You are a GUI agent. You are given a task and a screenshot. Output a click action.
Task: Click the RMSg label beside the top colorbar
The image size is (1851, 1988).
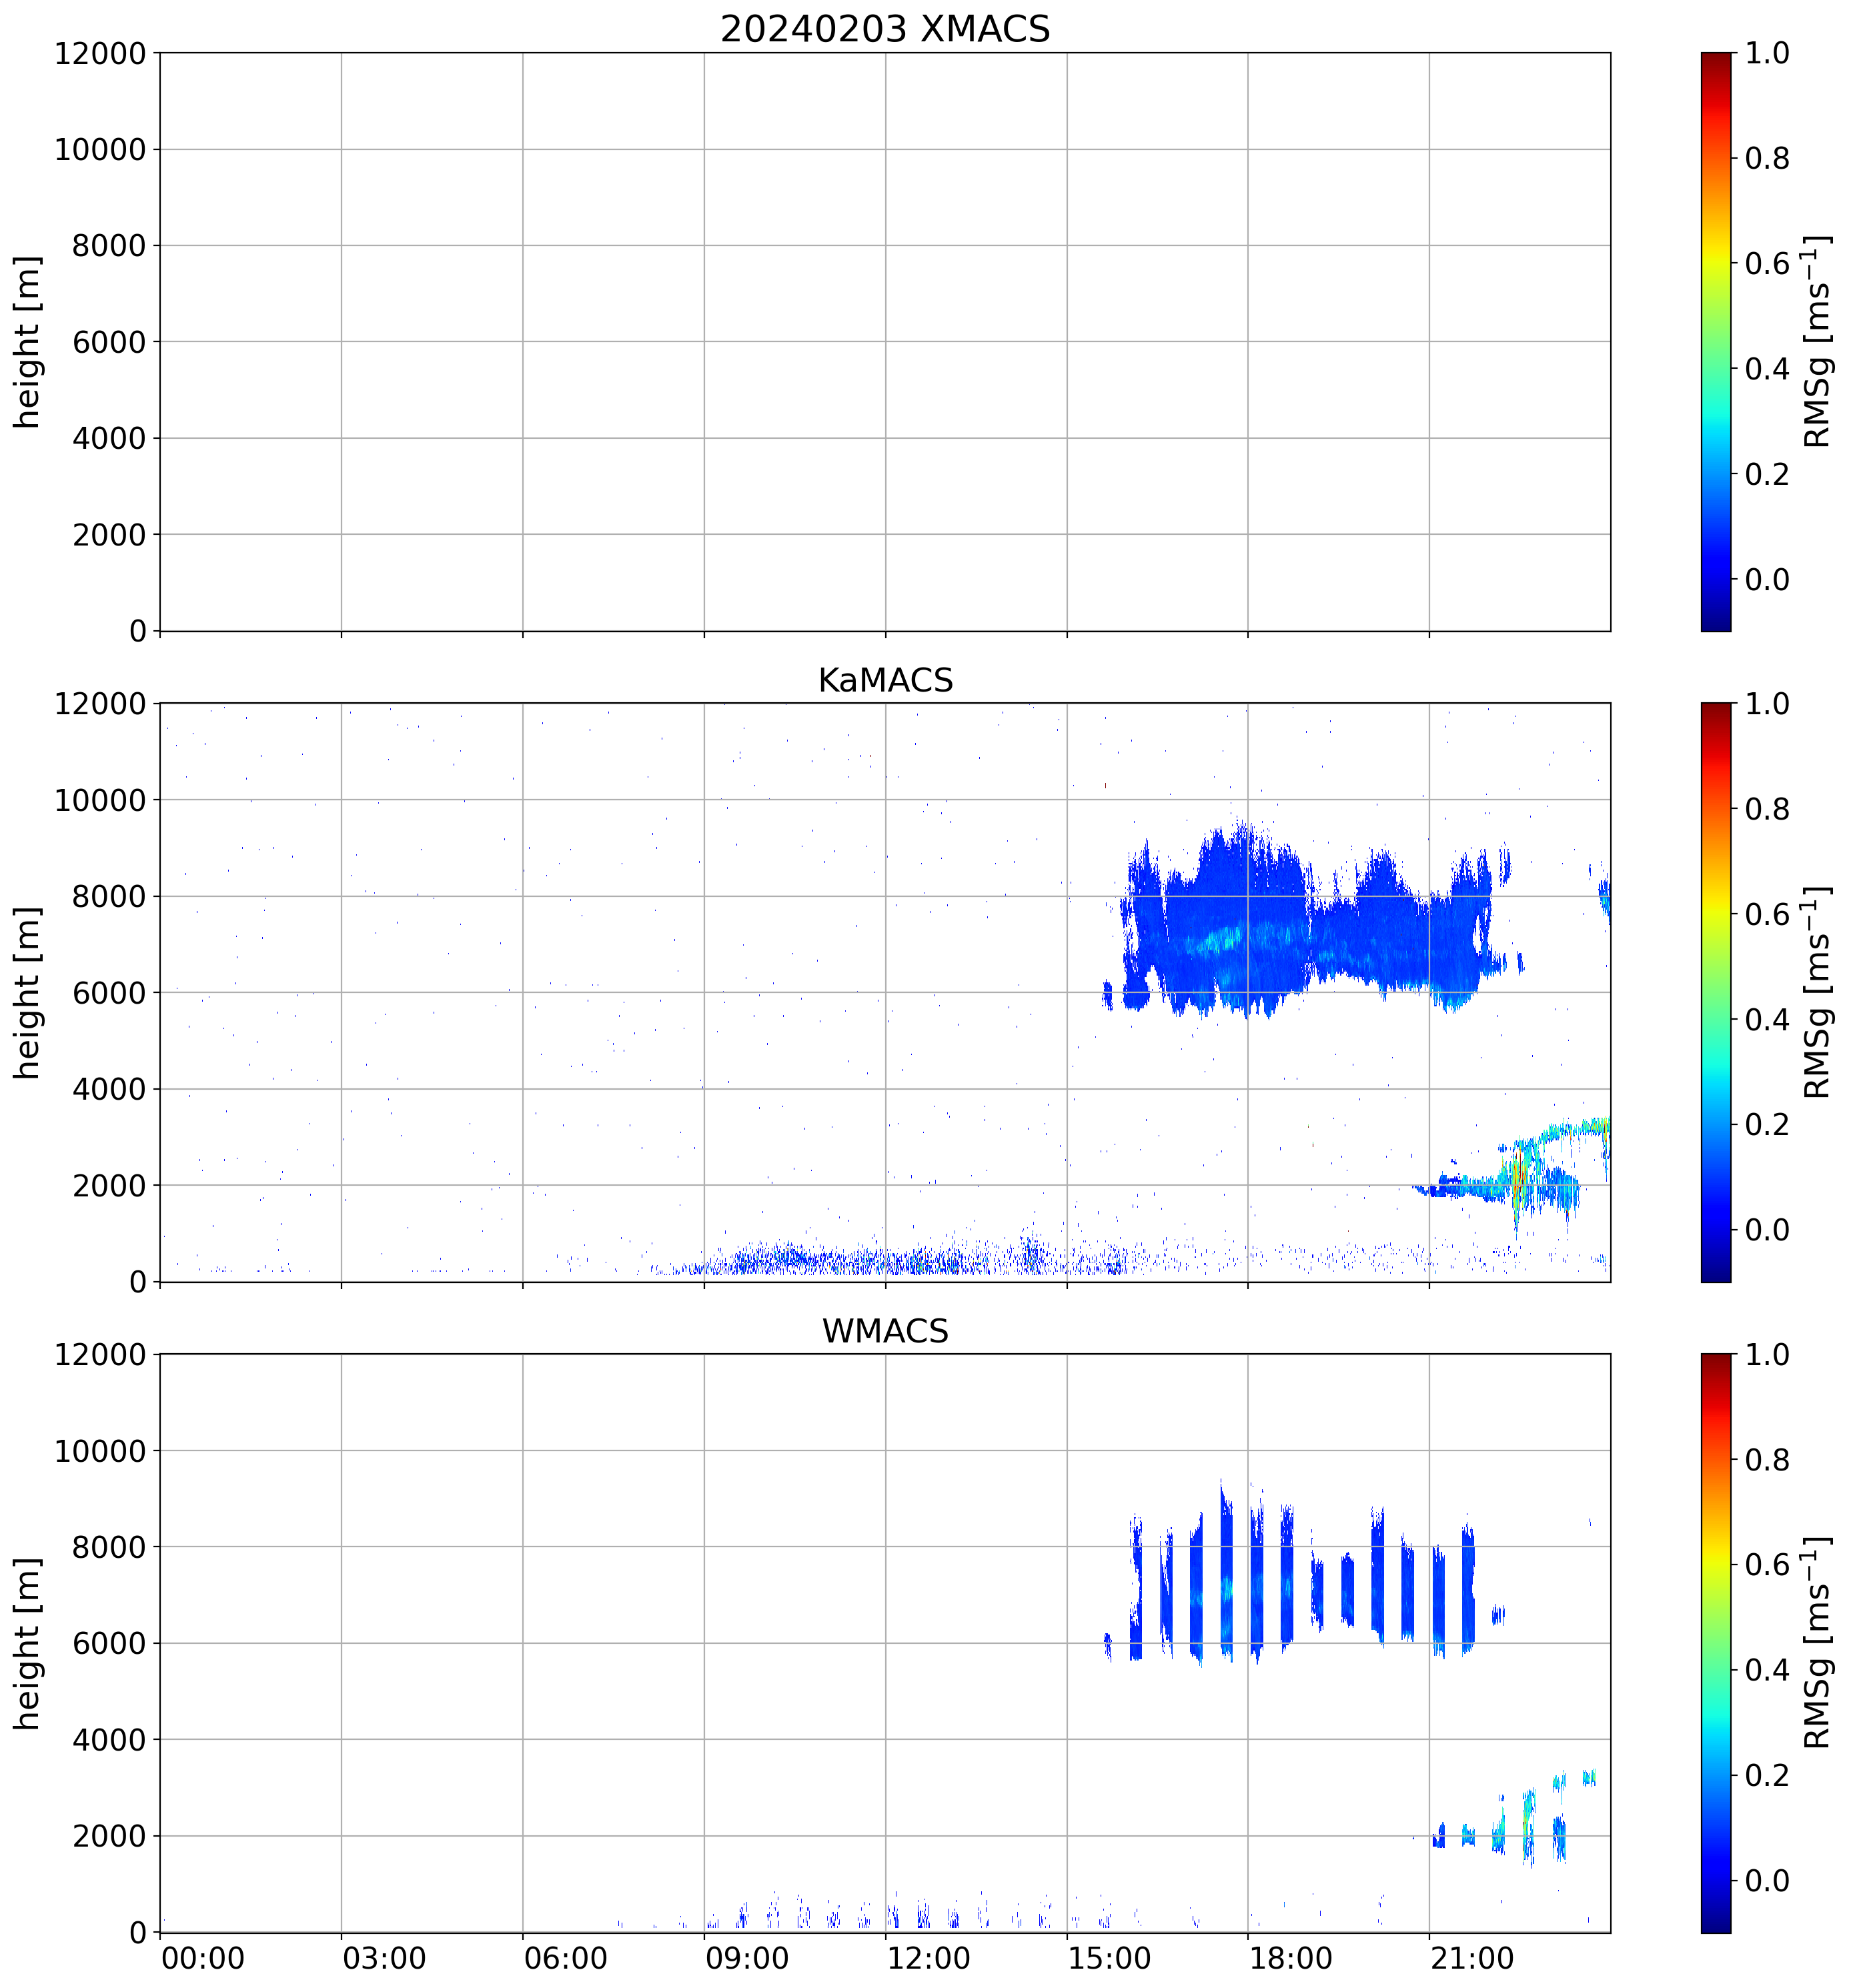pos(1816,341)
